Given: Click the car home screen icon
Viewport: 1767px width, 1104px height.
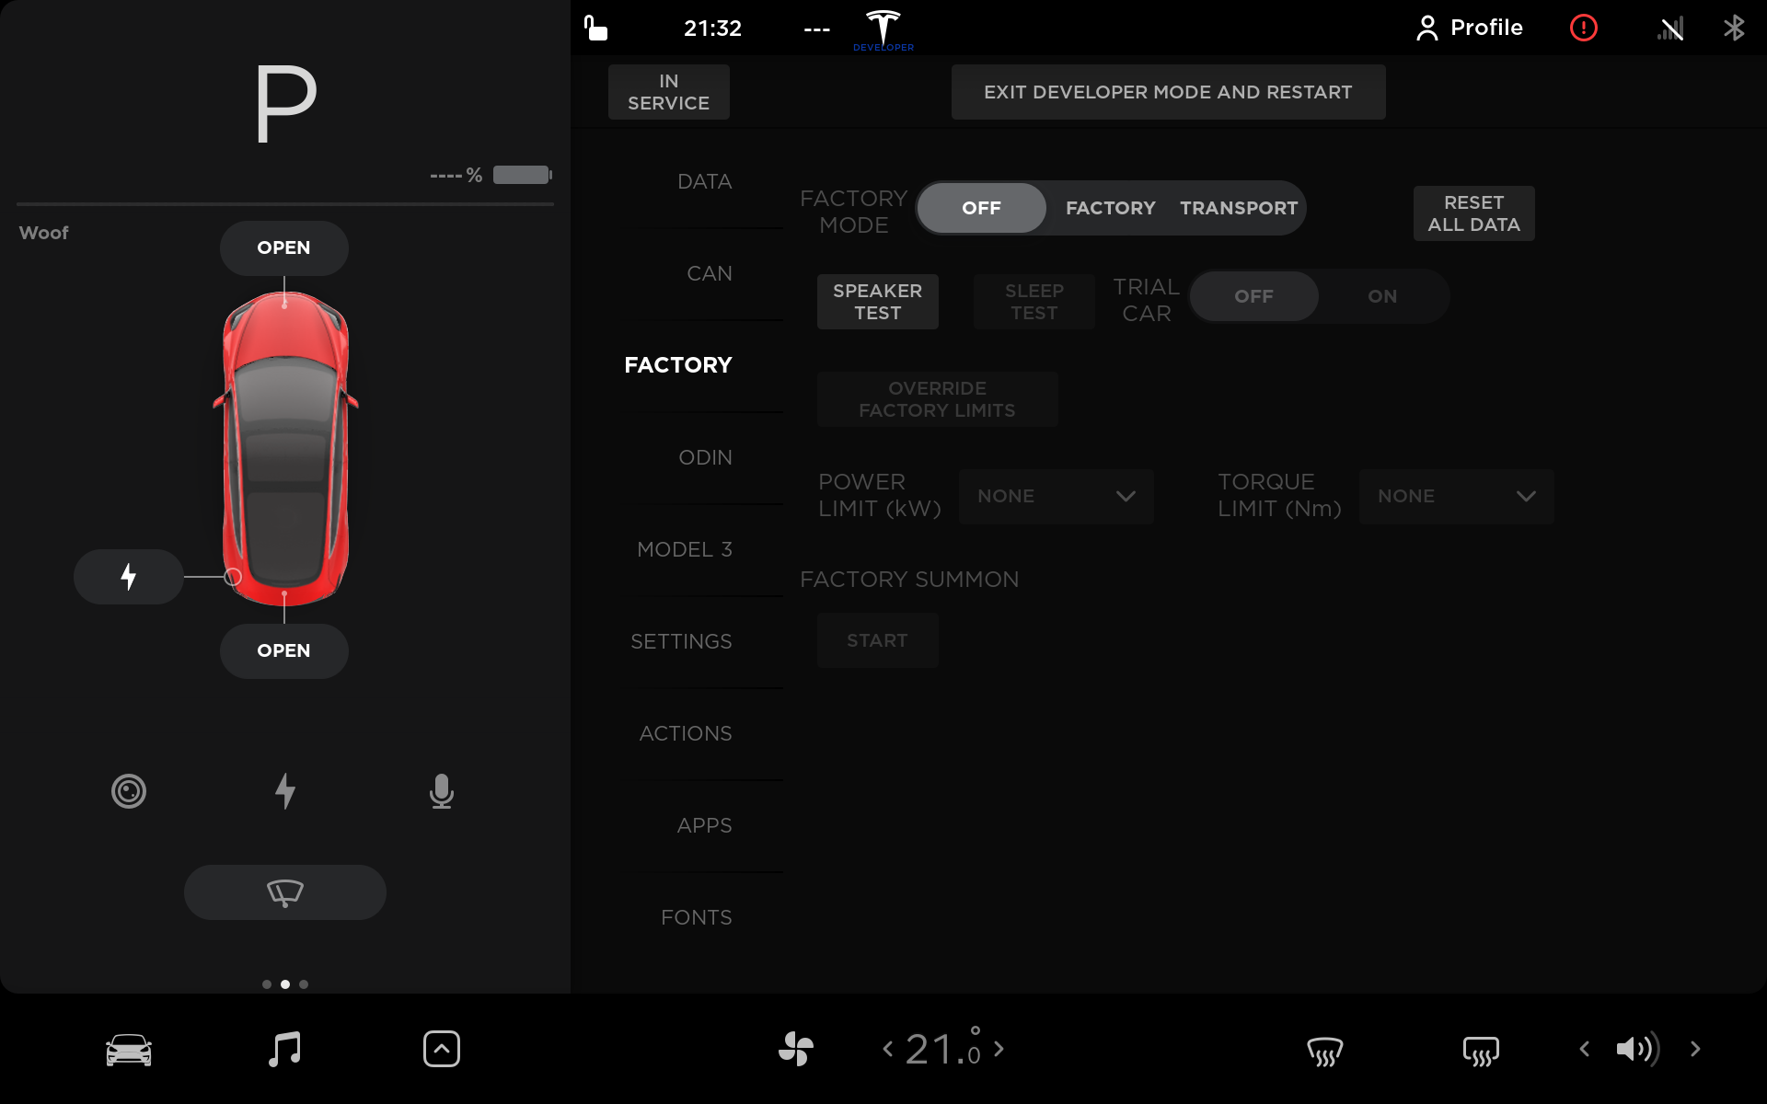Looking at the screenshot, I should coord(129,1048).
